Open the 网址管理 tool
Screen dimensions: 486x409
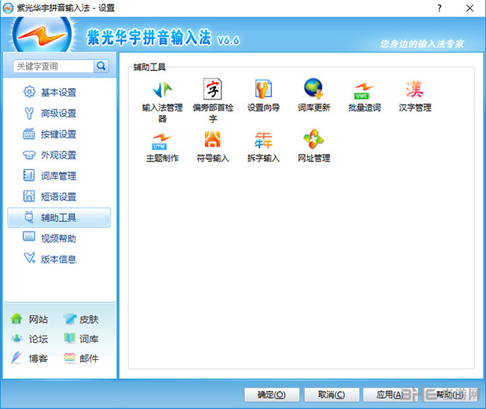pos(314,146)
